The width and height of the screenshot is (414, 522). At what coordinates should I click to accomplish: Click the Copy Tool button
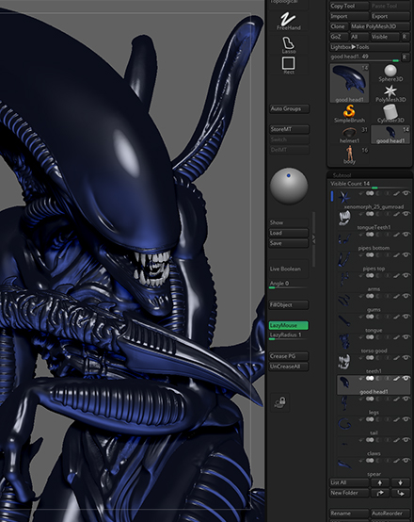(349, 6)
